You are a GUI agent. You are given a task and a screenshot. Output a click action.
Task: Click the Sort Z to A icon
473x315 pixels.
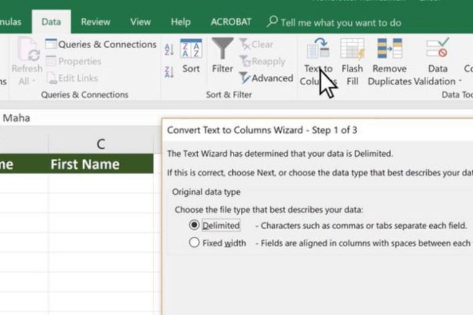click(x=169, y=72)
